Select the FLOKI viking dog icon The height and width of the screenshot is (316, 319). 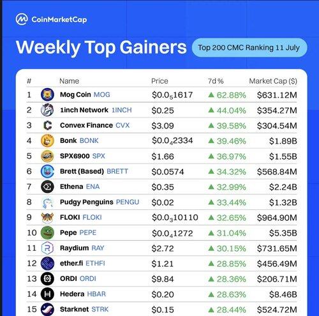pyautogui.click(x=47, y=217)
